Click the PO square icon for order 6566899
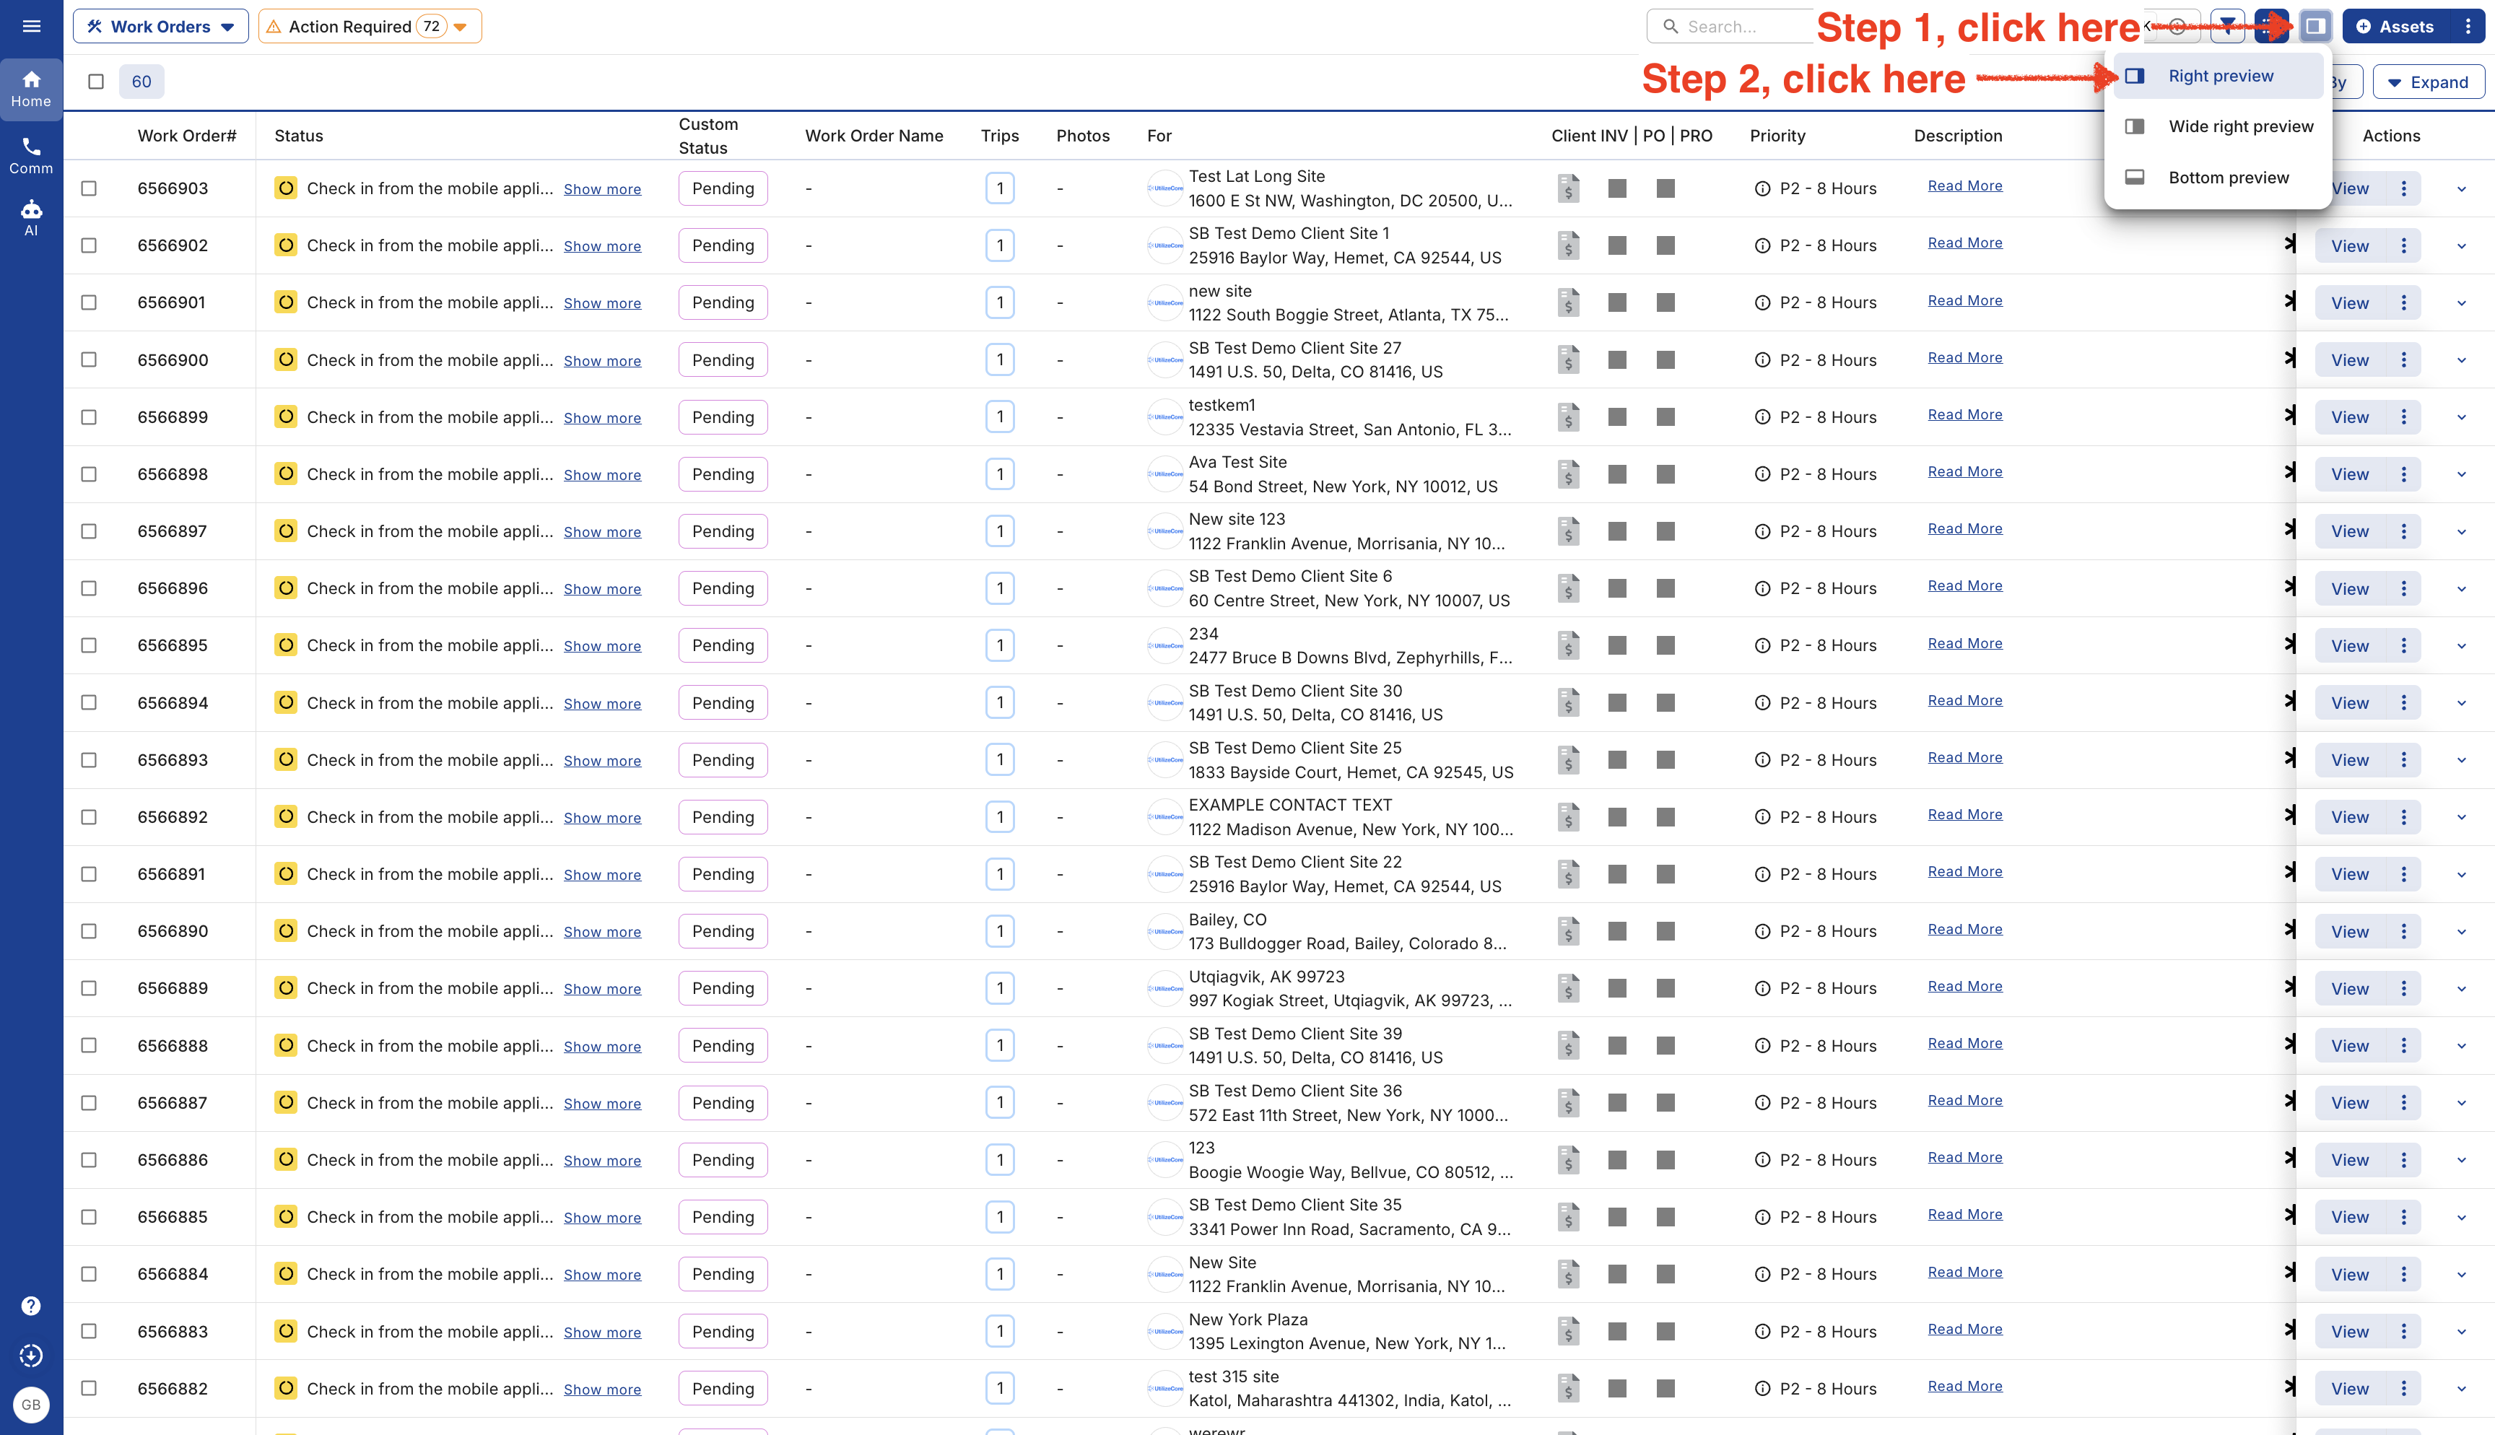 pos(1617,417)
